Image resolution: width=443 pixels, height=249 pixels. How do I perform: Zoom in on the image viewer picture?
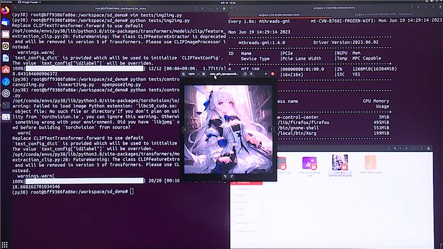pyautogui.click(x=203, y=74)
